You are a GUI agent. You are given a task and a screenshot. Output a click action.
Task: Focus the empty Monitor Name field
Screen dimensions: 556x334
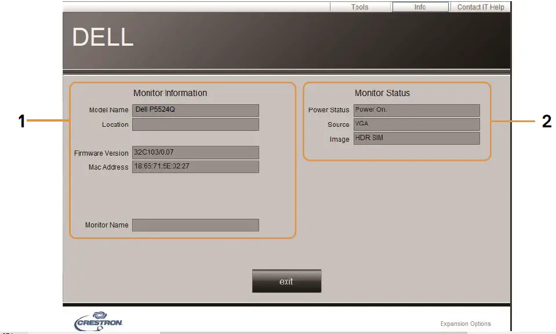195,225
